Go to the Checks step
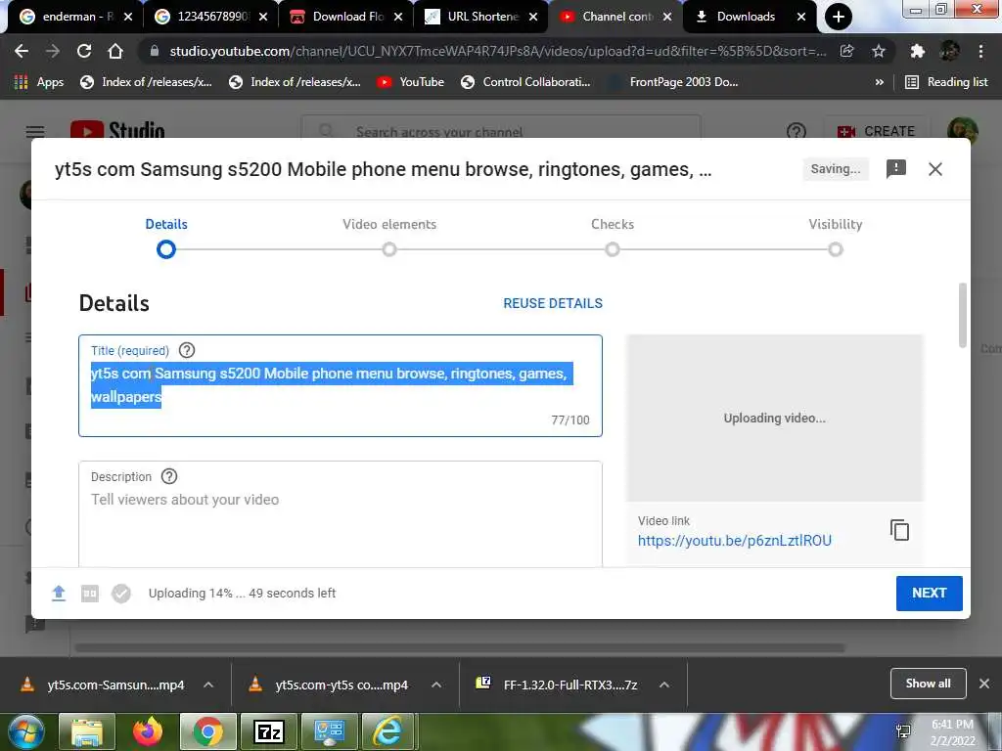 (x=613, y=237)
